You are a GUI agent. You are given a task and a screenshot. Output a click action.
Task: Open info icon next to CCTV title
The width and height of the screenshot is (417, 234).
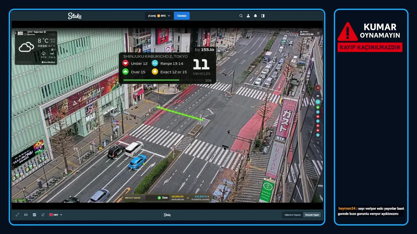coord(45,32)
